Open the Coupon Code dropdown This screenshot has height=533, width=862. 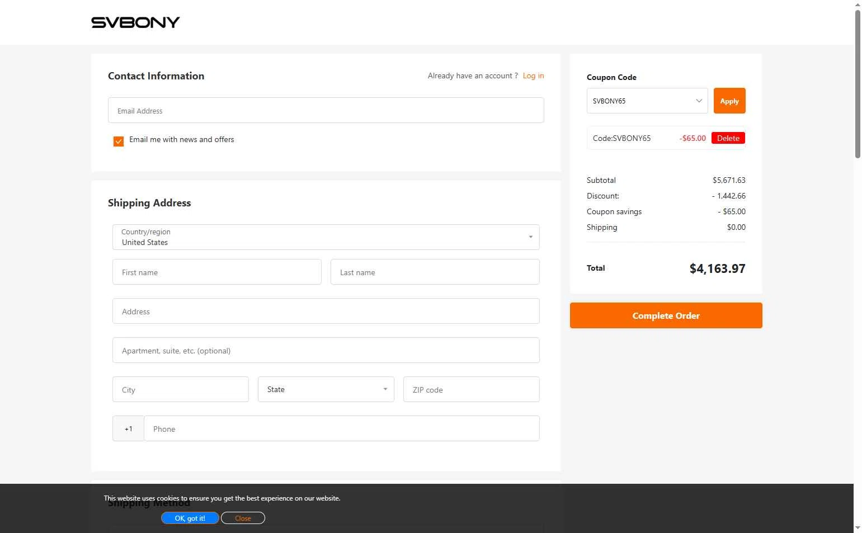point(647,101)
